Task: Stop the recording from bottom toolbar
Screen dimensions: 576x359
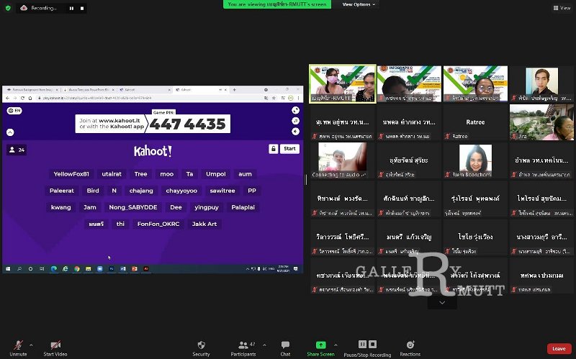Action: click(x=372, y=345)
